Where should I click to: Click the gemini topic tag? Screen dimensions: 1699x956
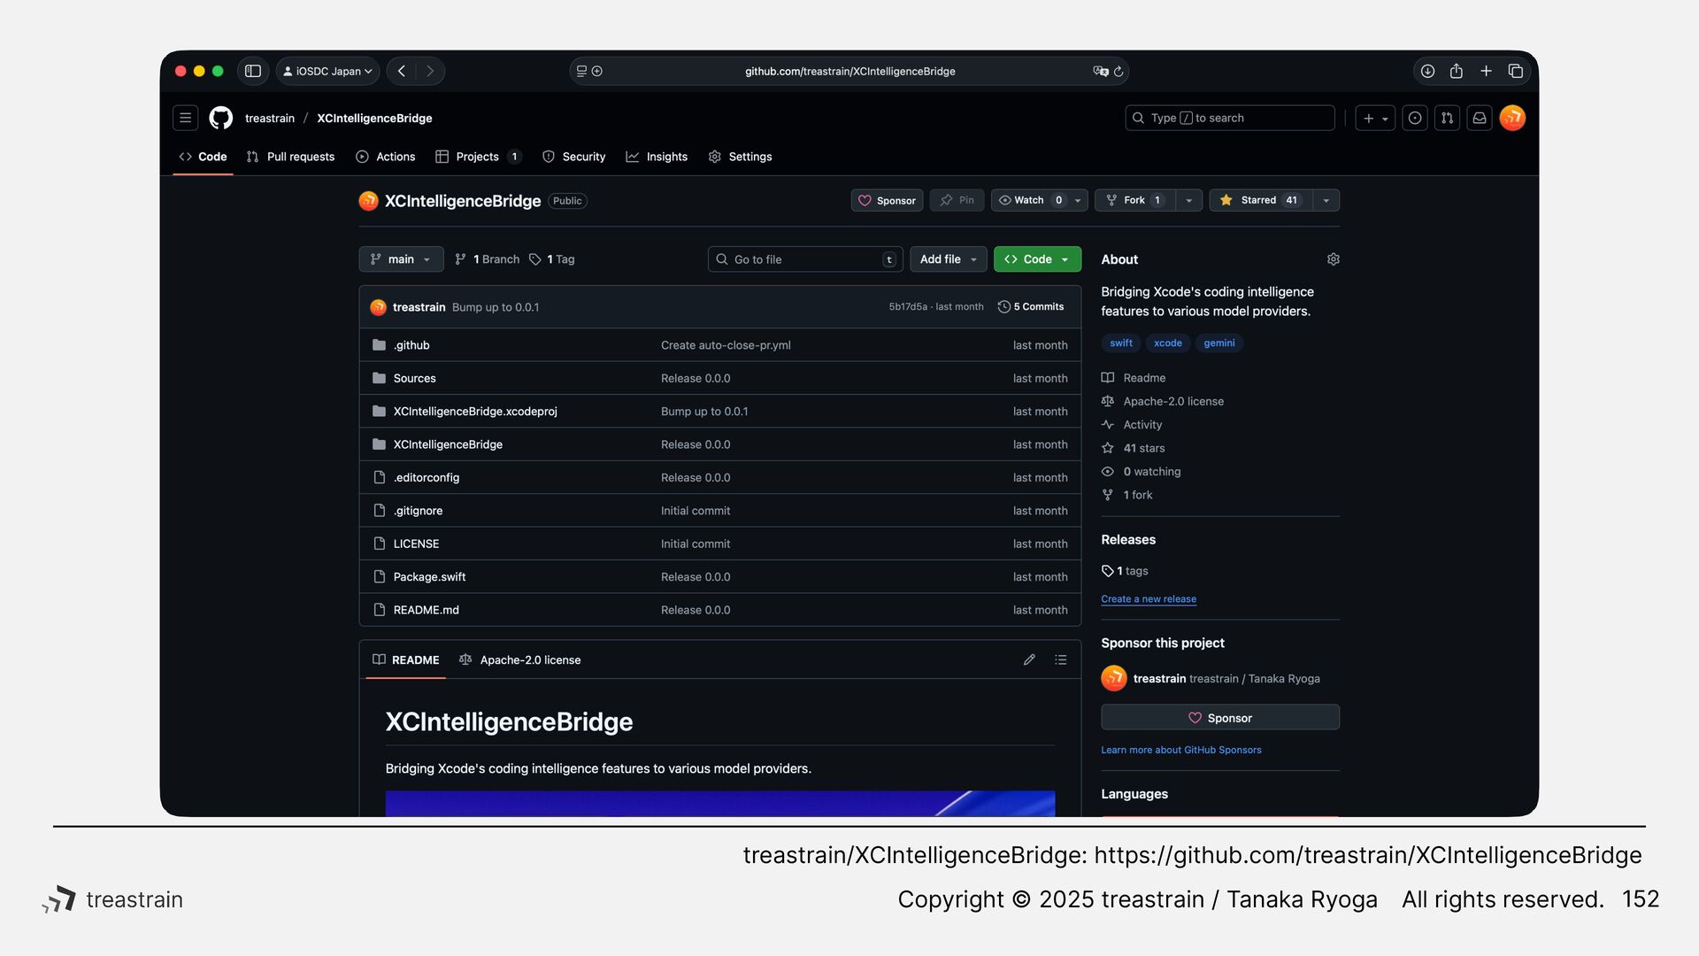click(x=1219, y=343)
